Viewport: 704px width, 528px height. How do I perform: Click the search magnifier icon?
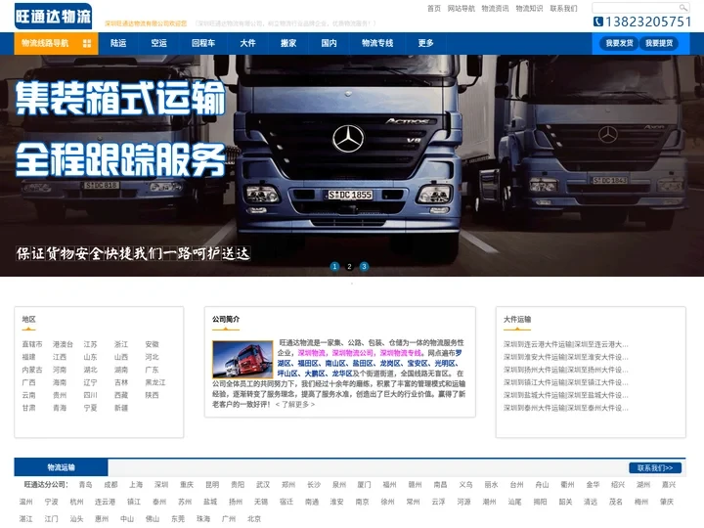click(x=682, y=8)
